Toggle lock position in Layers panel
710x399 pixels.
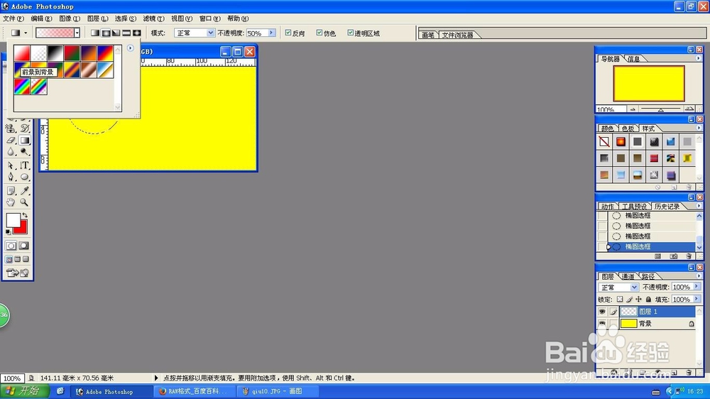point(638,300)
